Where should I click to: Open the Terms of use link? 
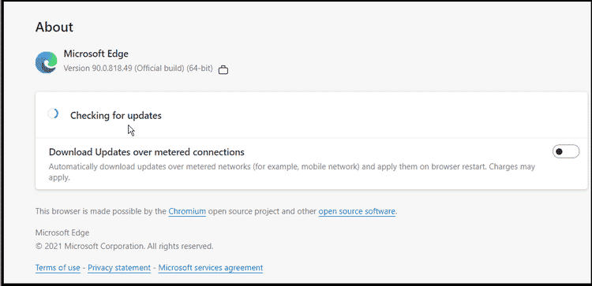58,268
